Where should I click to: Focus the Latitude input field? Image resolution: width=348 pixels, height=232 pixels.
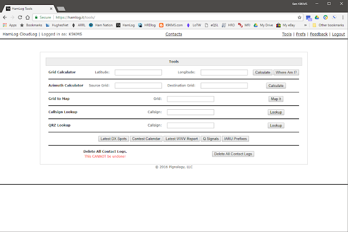tap(138, 72)
